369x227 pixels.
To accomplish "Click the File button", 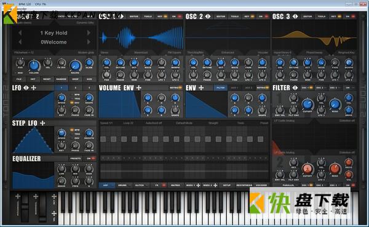I will (x=19, y=79).
